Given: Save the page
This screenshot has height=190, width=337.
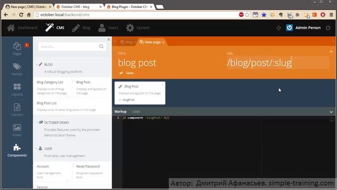Looking at the screenshot, I should [x=126, y=73].
